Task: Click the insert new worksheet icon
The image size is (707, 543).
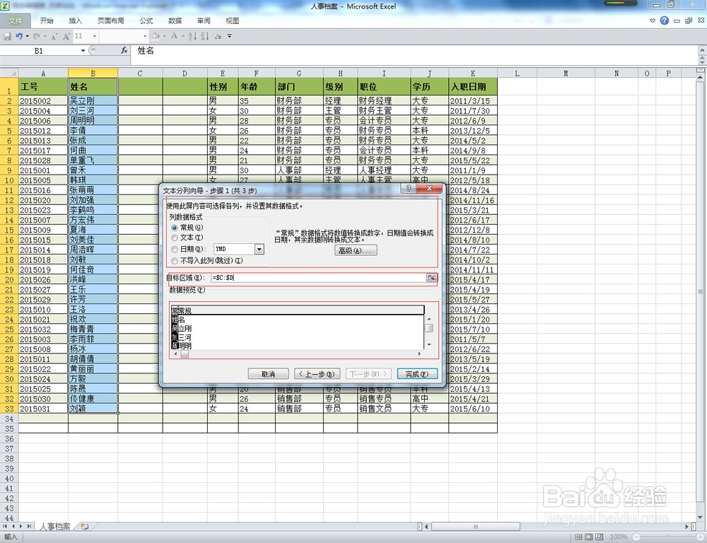Action: (85, 526)
